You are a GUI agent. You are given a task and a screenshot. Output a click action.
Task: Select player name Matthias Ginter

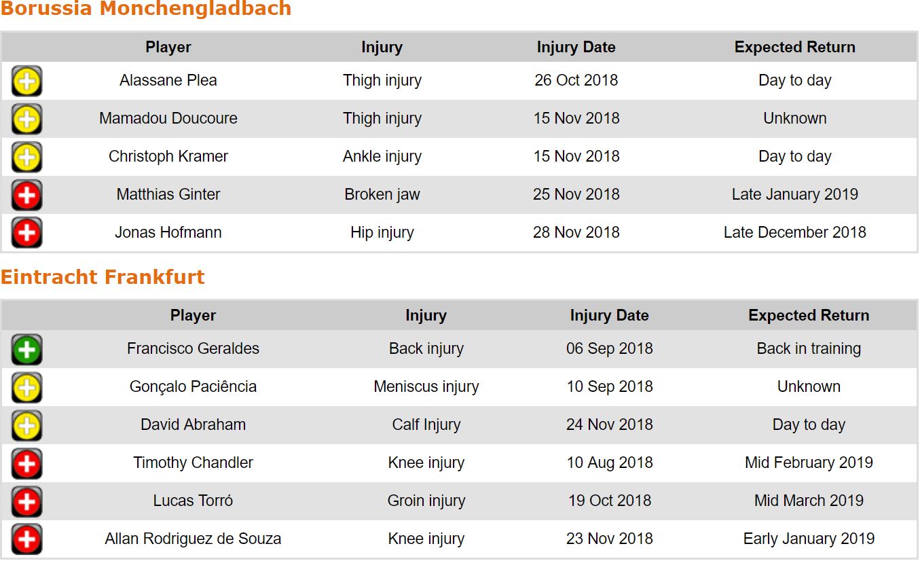pyautogui.click(x=168, y=195)
